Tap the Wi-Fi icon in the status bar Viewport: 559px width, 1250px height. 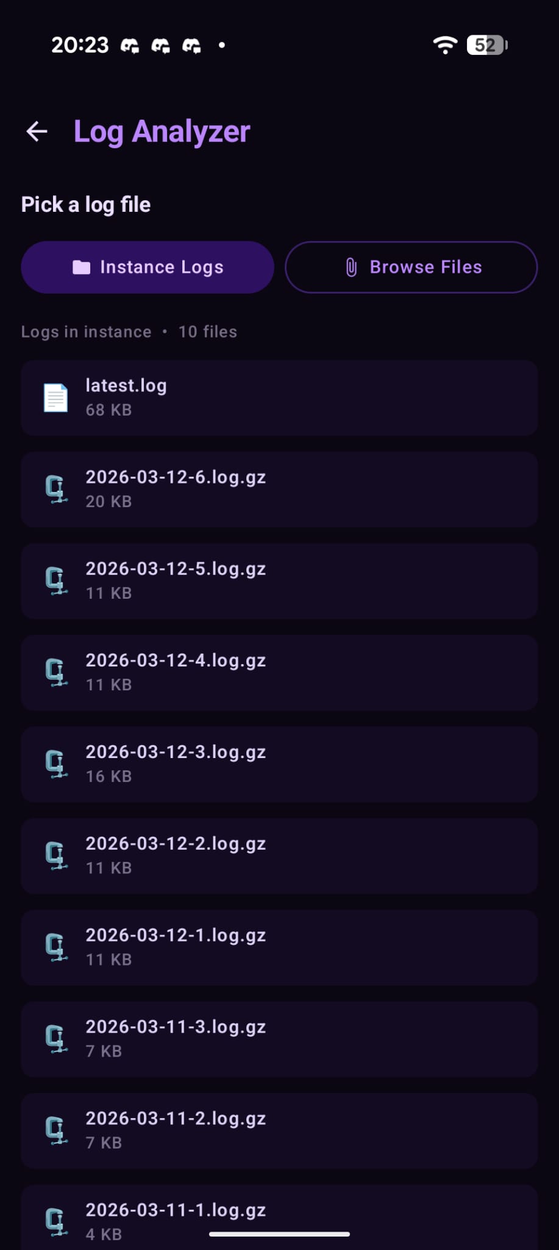(444, 45)
